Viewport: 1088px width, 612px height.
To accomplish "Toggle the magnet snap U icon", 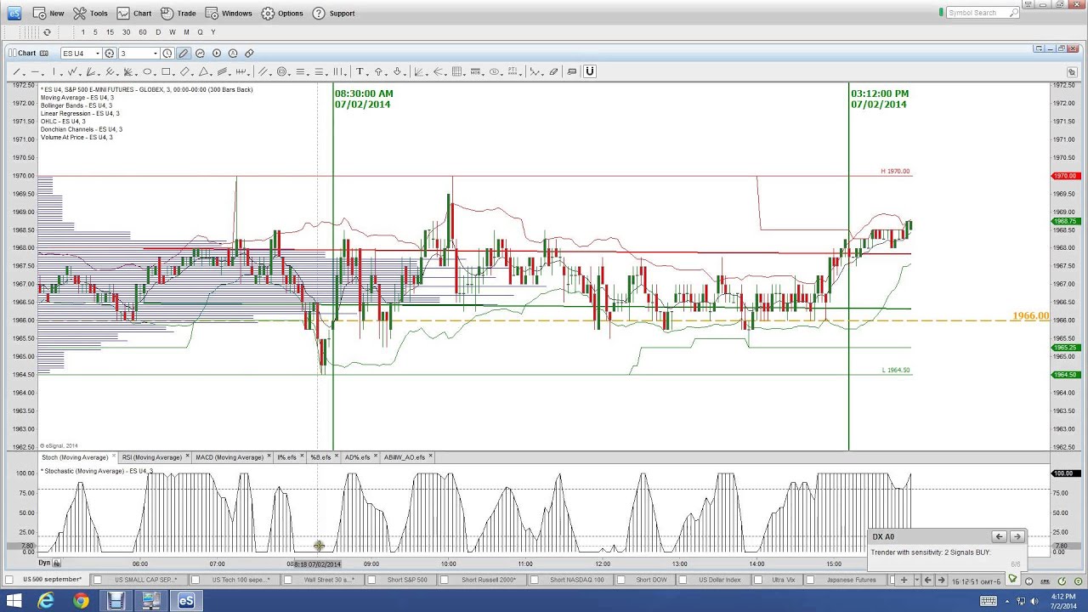I will (x=590, y=72).
